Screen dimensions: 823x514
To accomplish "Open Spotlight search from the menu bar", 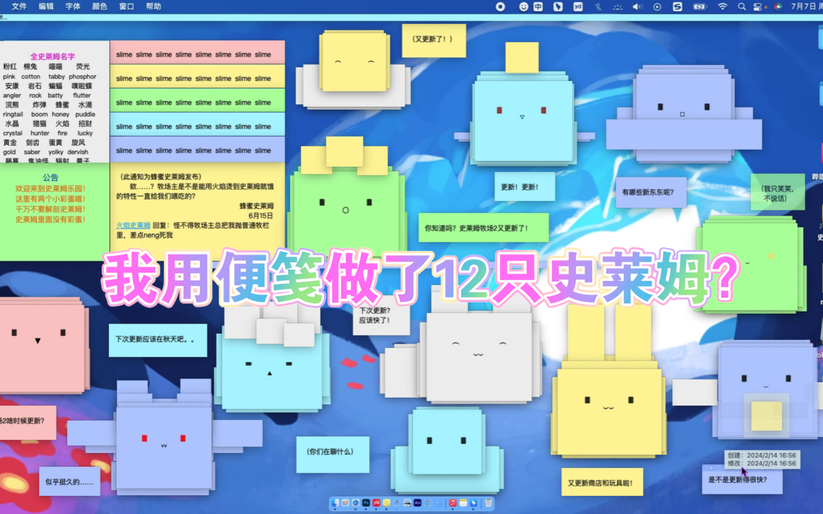I will click(742, 7).
